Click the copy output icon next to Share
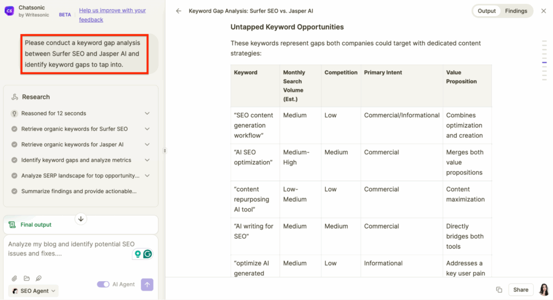The width and height of the screenshot is (553, 300). pyautogui.click(x=499, y=290)
